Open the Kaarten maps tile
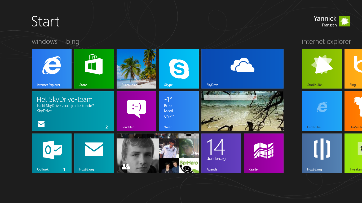Screen dimensions: 362x203 [x=264, y=153]
